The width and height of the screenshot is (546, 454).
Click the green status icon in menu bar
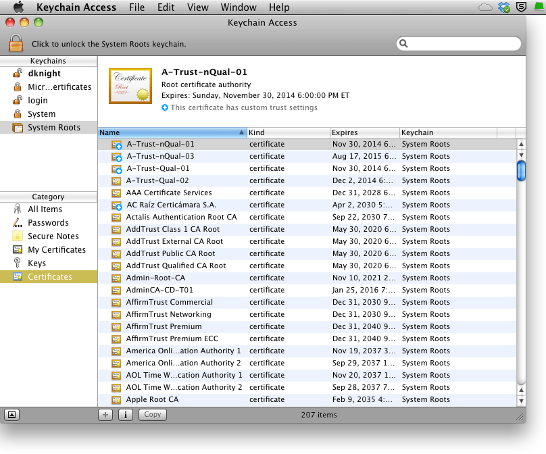pyautogui.click(x=540, y=7)
